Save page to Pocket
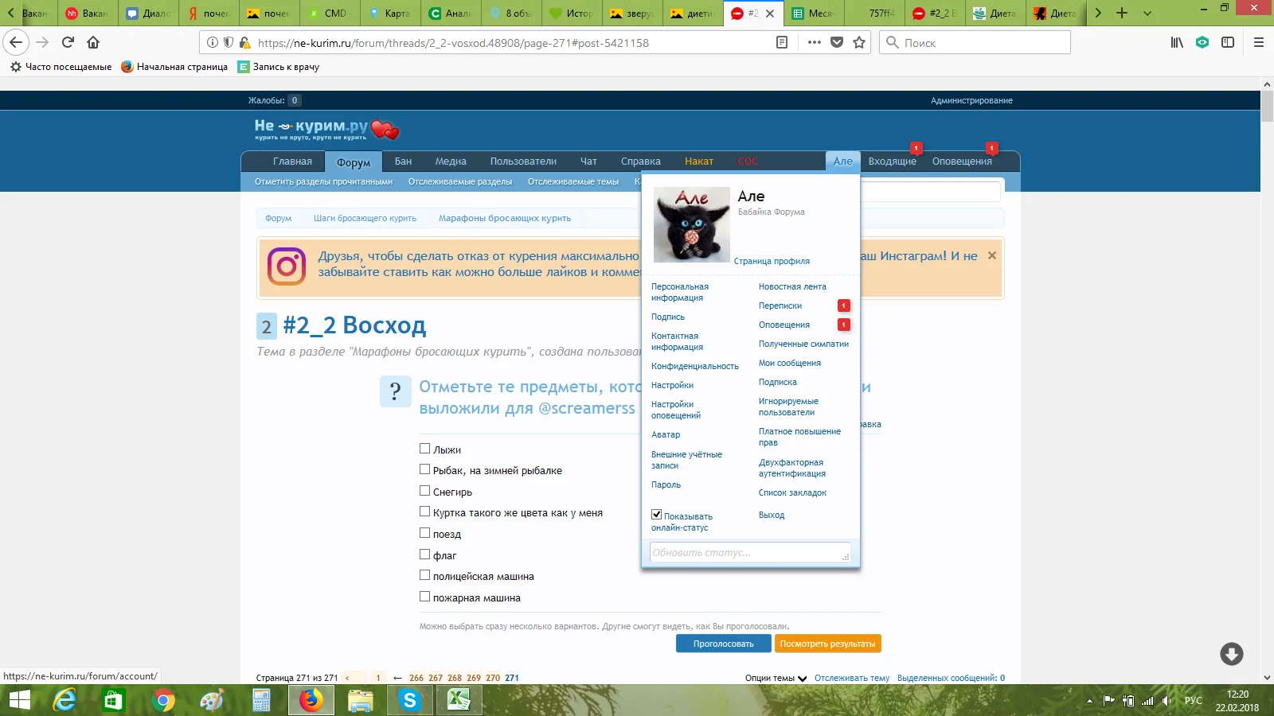This screenshot has height=716, width=1274. point(837,42)
